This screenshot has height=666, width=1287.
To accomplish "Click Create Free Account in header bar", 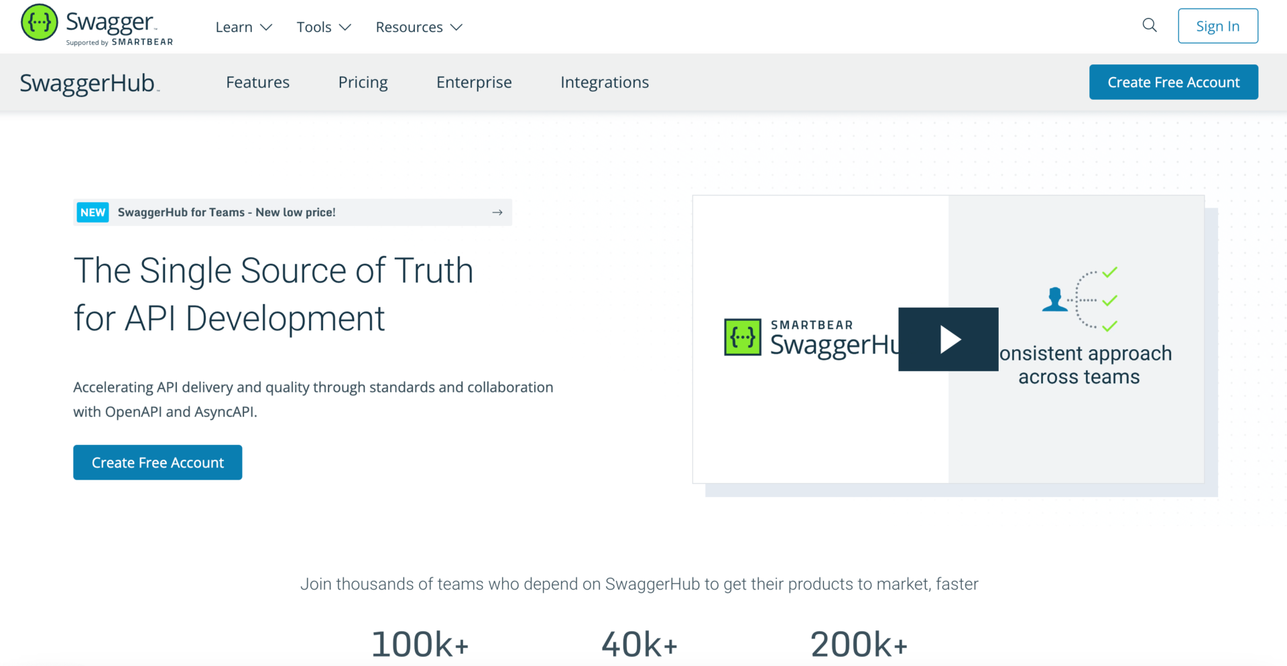I will [x=1174, y=82].
